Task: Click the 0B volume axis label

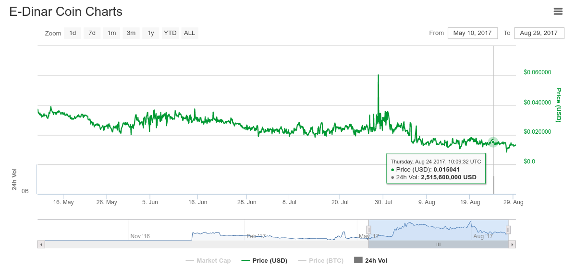Action: [25, 191]
